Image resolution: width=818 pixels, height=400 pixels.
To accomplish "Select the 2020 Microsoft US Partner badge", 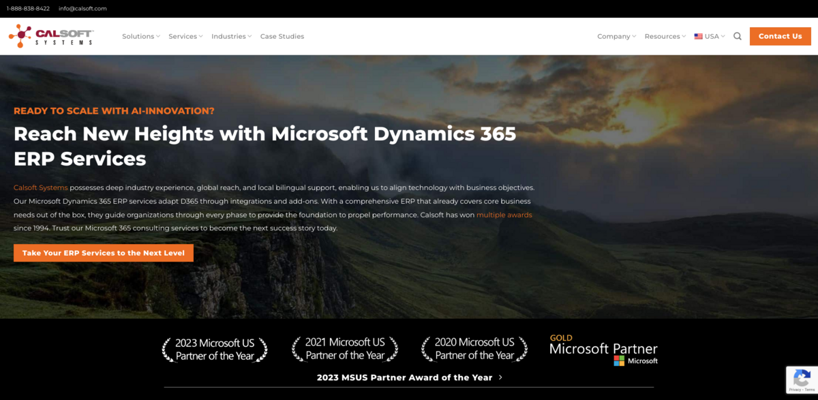I will tap(474, 350).
